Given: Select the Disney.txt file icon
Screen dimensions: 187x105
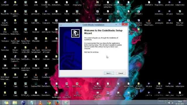Looking at the screenshot, I should (x=36, y=67).
